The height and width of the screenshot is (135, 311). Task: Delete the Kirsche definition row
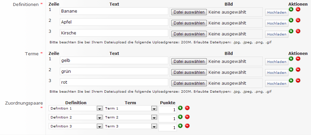298,31
